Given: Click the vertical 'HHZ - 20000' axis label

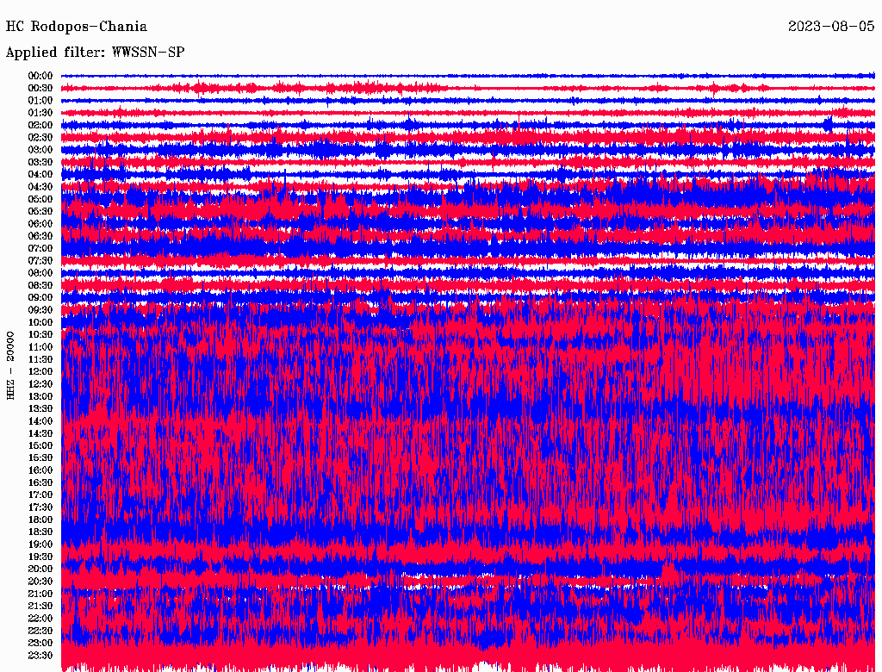Looking at the screenshot, I should point(10,366).
